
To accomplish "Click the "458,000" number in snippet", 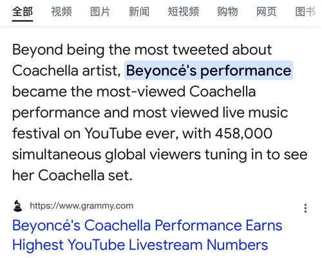I will (x=243, y=133).
